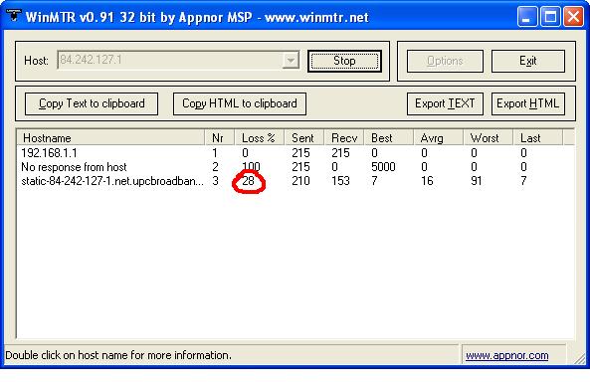Image resolution: width=590 pixels, height=382 pixels.
Task: Click the 100 loss value for hop 2
Action: click(251, 167)
